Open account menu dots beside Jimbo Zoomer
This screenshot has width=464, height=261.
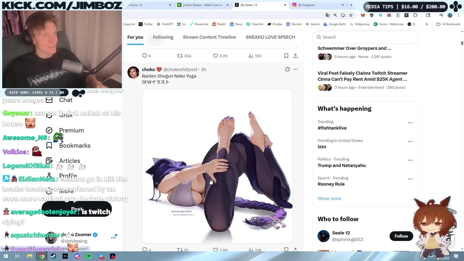(113, 237)
